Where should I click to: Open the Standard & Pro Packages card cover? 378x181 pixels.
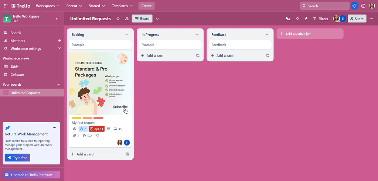click(100, 83)
